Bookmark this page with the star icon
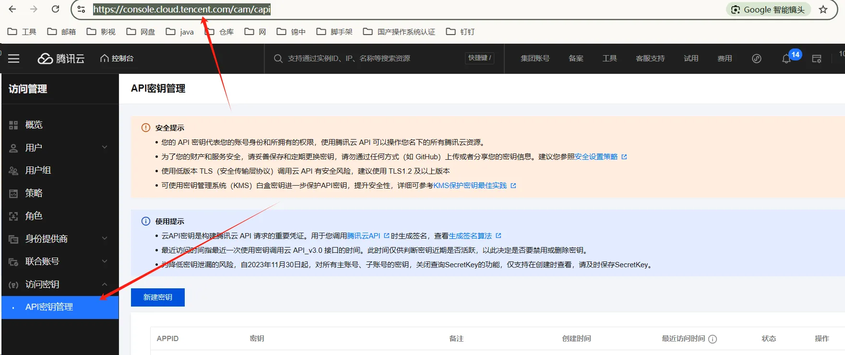 pos(823,10)
